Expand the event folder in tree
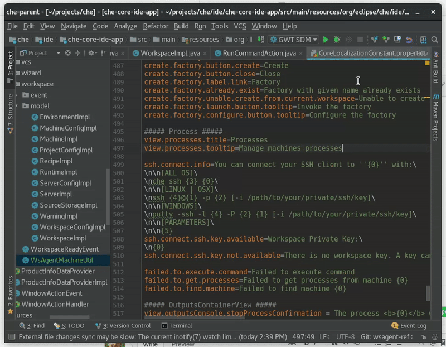Viewport: 446px width, 347px height. tap(17, 95)
